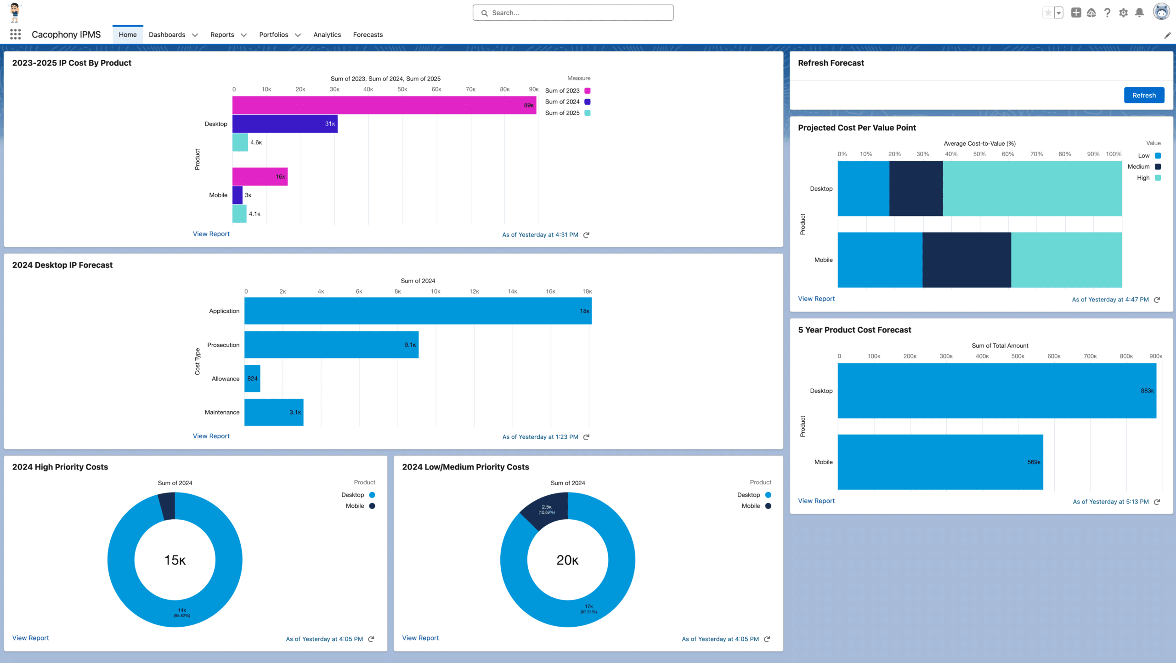Click the Mobile 569k forecast bar
The width and height of the screenshot is (1176, 663).
point(940,462)
